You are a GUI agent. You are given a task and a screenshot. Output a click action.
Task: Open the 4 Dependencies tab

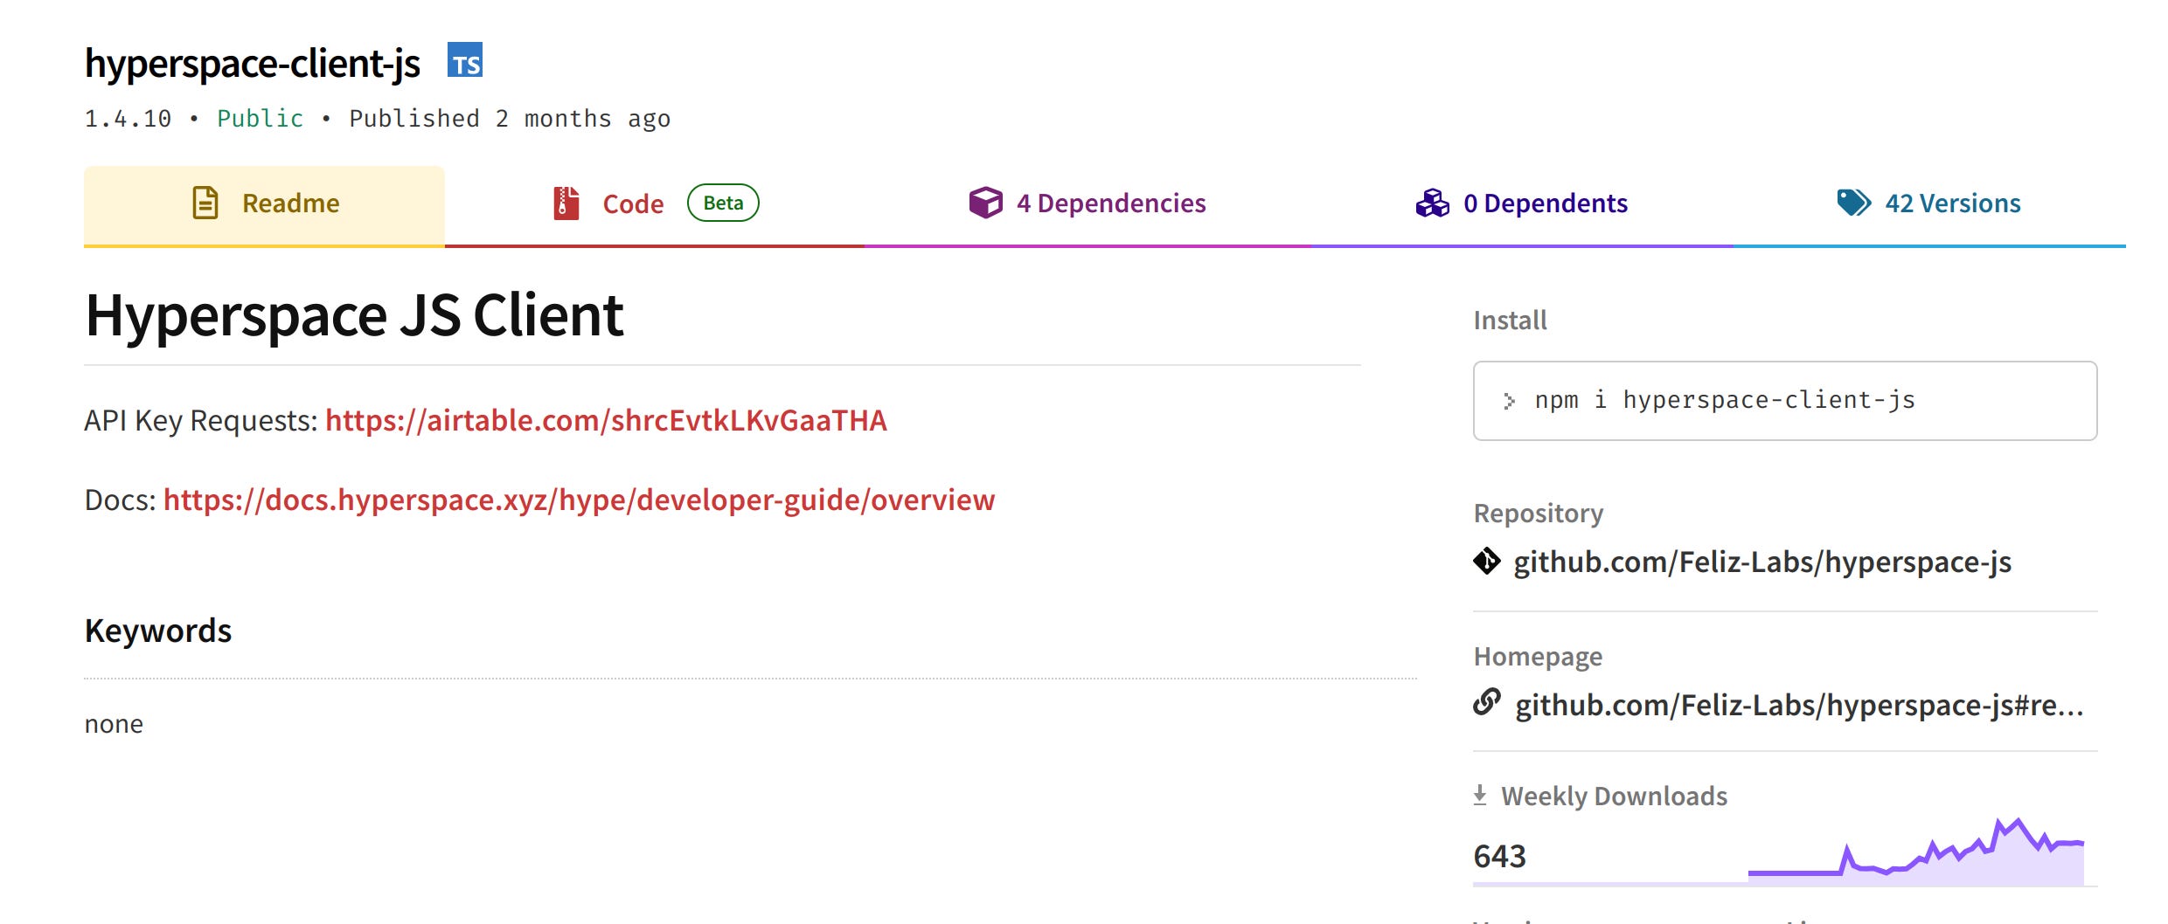pos(1087,204)
